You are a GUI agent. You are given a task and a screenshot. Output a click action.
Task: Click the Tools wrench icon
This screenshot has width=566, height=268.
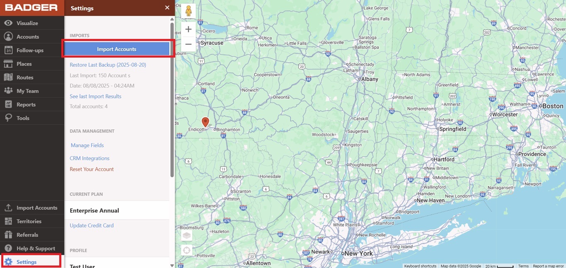[x=8, y=118]
